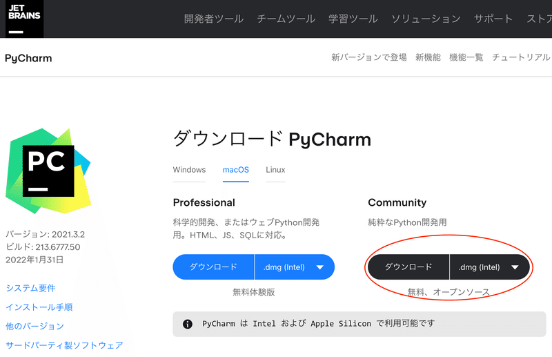Click the 無料体験版 caption
The width and height of the screenshot is (552, 357).
point(254,292)
